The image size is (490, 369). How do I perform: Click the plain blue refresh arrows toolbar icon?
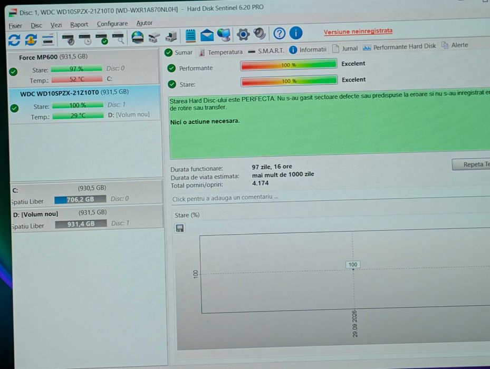pyautogui.click(x=14, y=40)
